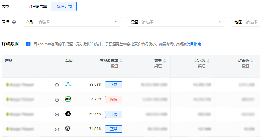260x139 pixels.
Task: Click the 正常 tag in the 60.76% row
Action: click(114, 114)
